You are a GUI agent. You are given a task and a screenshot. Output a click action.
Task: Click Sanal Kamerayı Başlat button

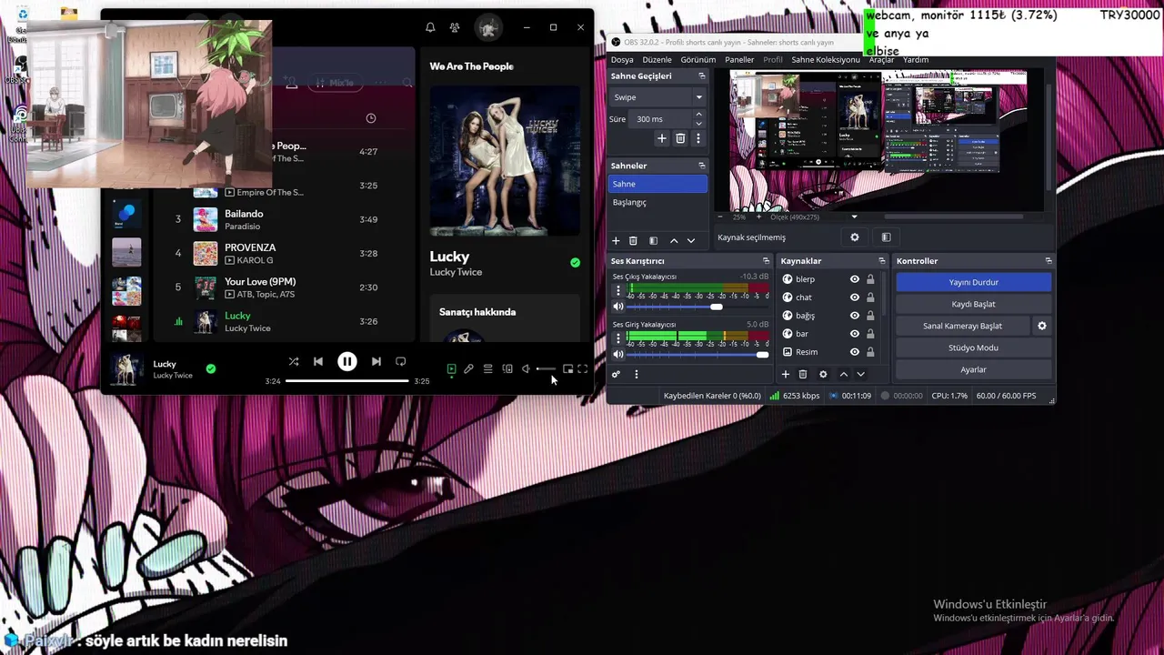point(962,326)
